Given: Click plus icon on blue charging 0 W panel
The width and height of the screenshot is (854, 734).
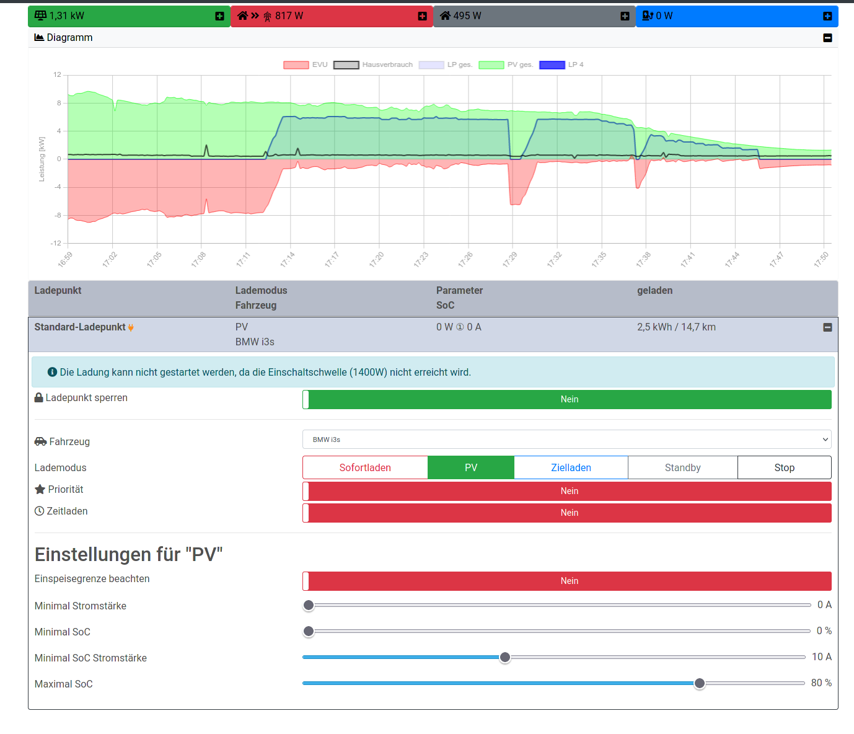Looking at the screenshot, I should pyautogui.click(x=827, y=16).
